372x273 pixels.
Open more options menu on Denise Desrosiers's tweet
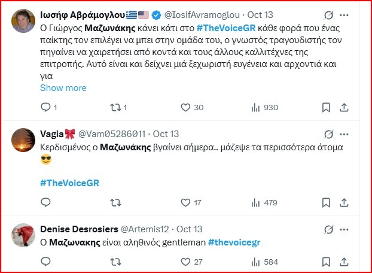[345, 229]
